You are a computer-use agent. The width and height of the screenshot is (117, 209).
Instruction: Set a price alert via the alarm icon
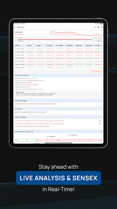tap(98, 27)
